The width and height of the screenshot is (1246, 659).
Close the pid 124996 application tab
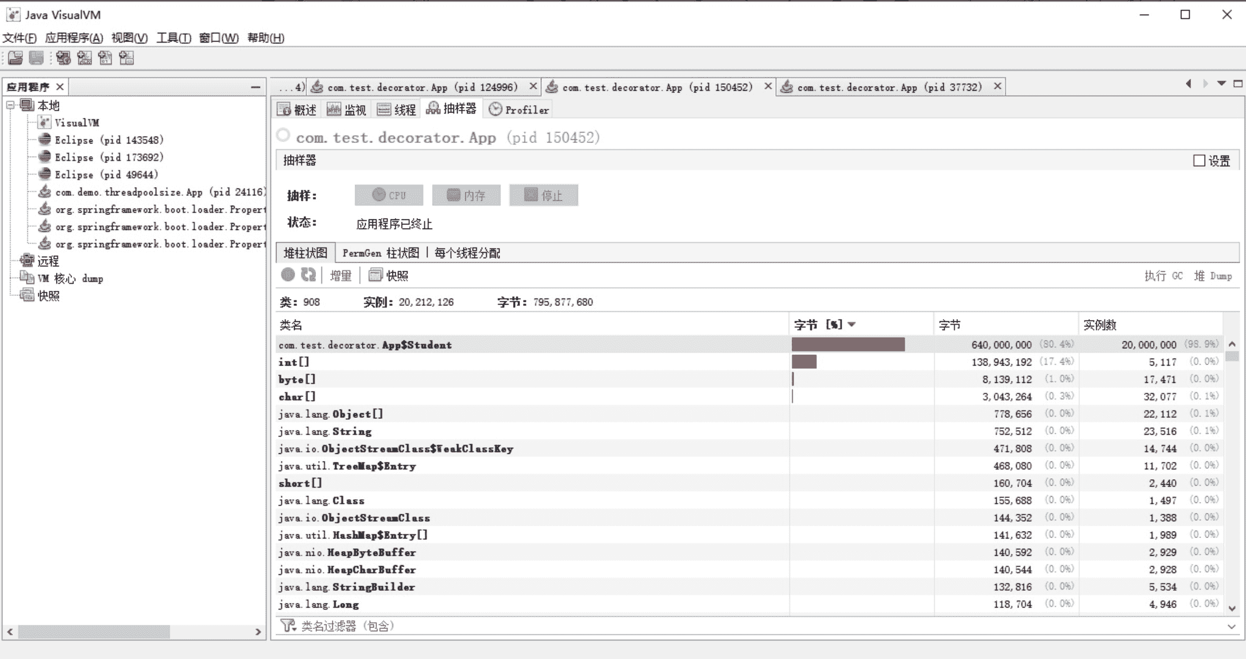pyautogui.click(x=533, y=86)
